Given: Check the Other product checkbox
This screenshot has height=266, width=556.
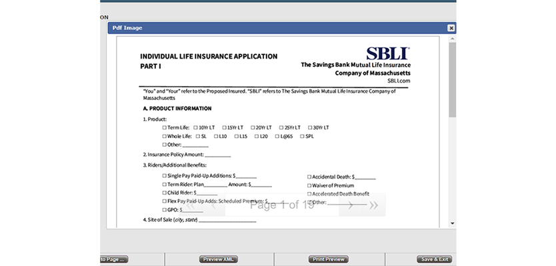Looking at the screenshot, I should pyautogui.click(x=164, y=145).
